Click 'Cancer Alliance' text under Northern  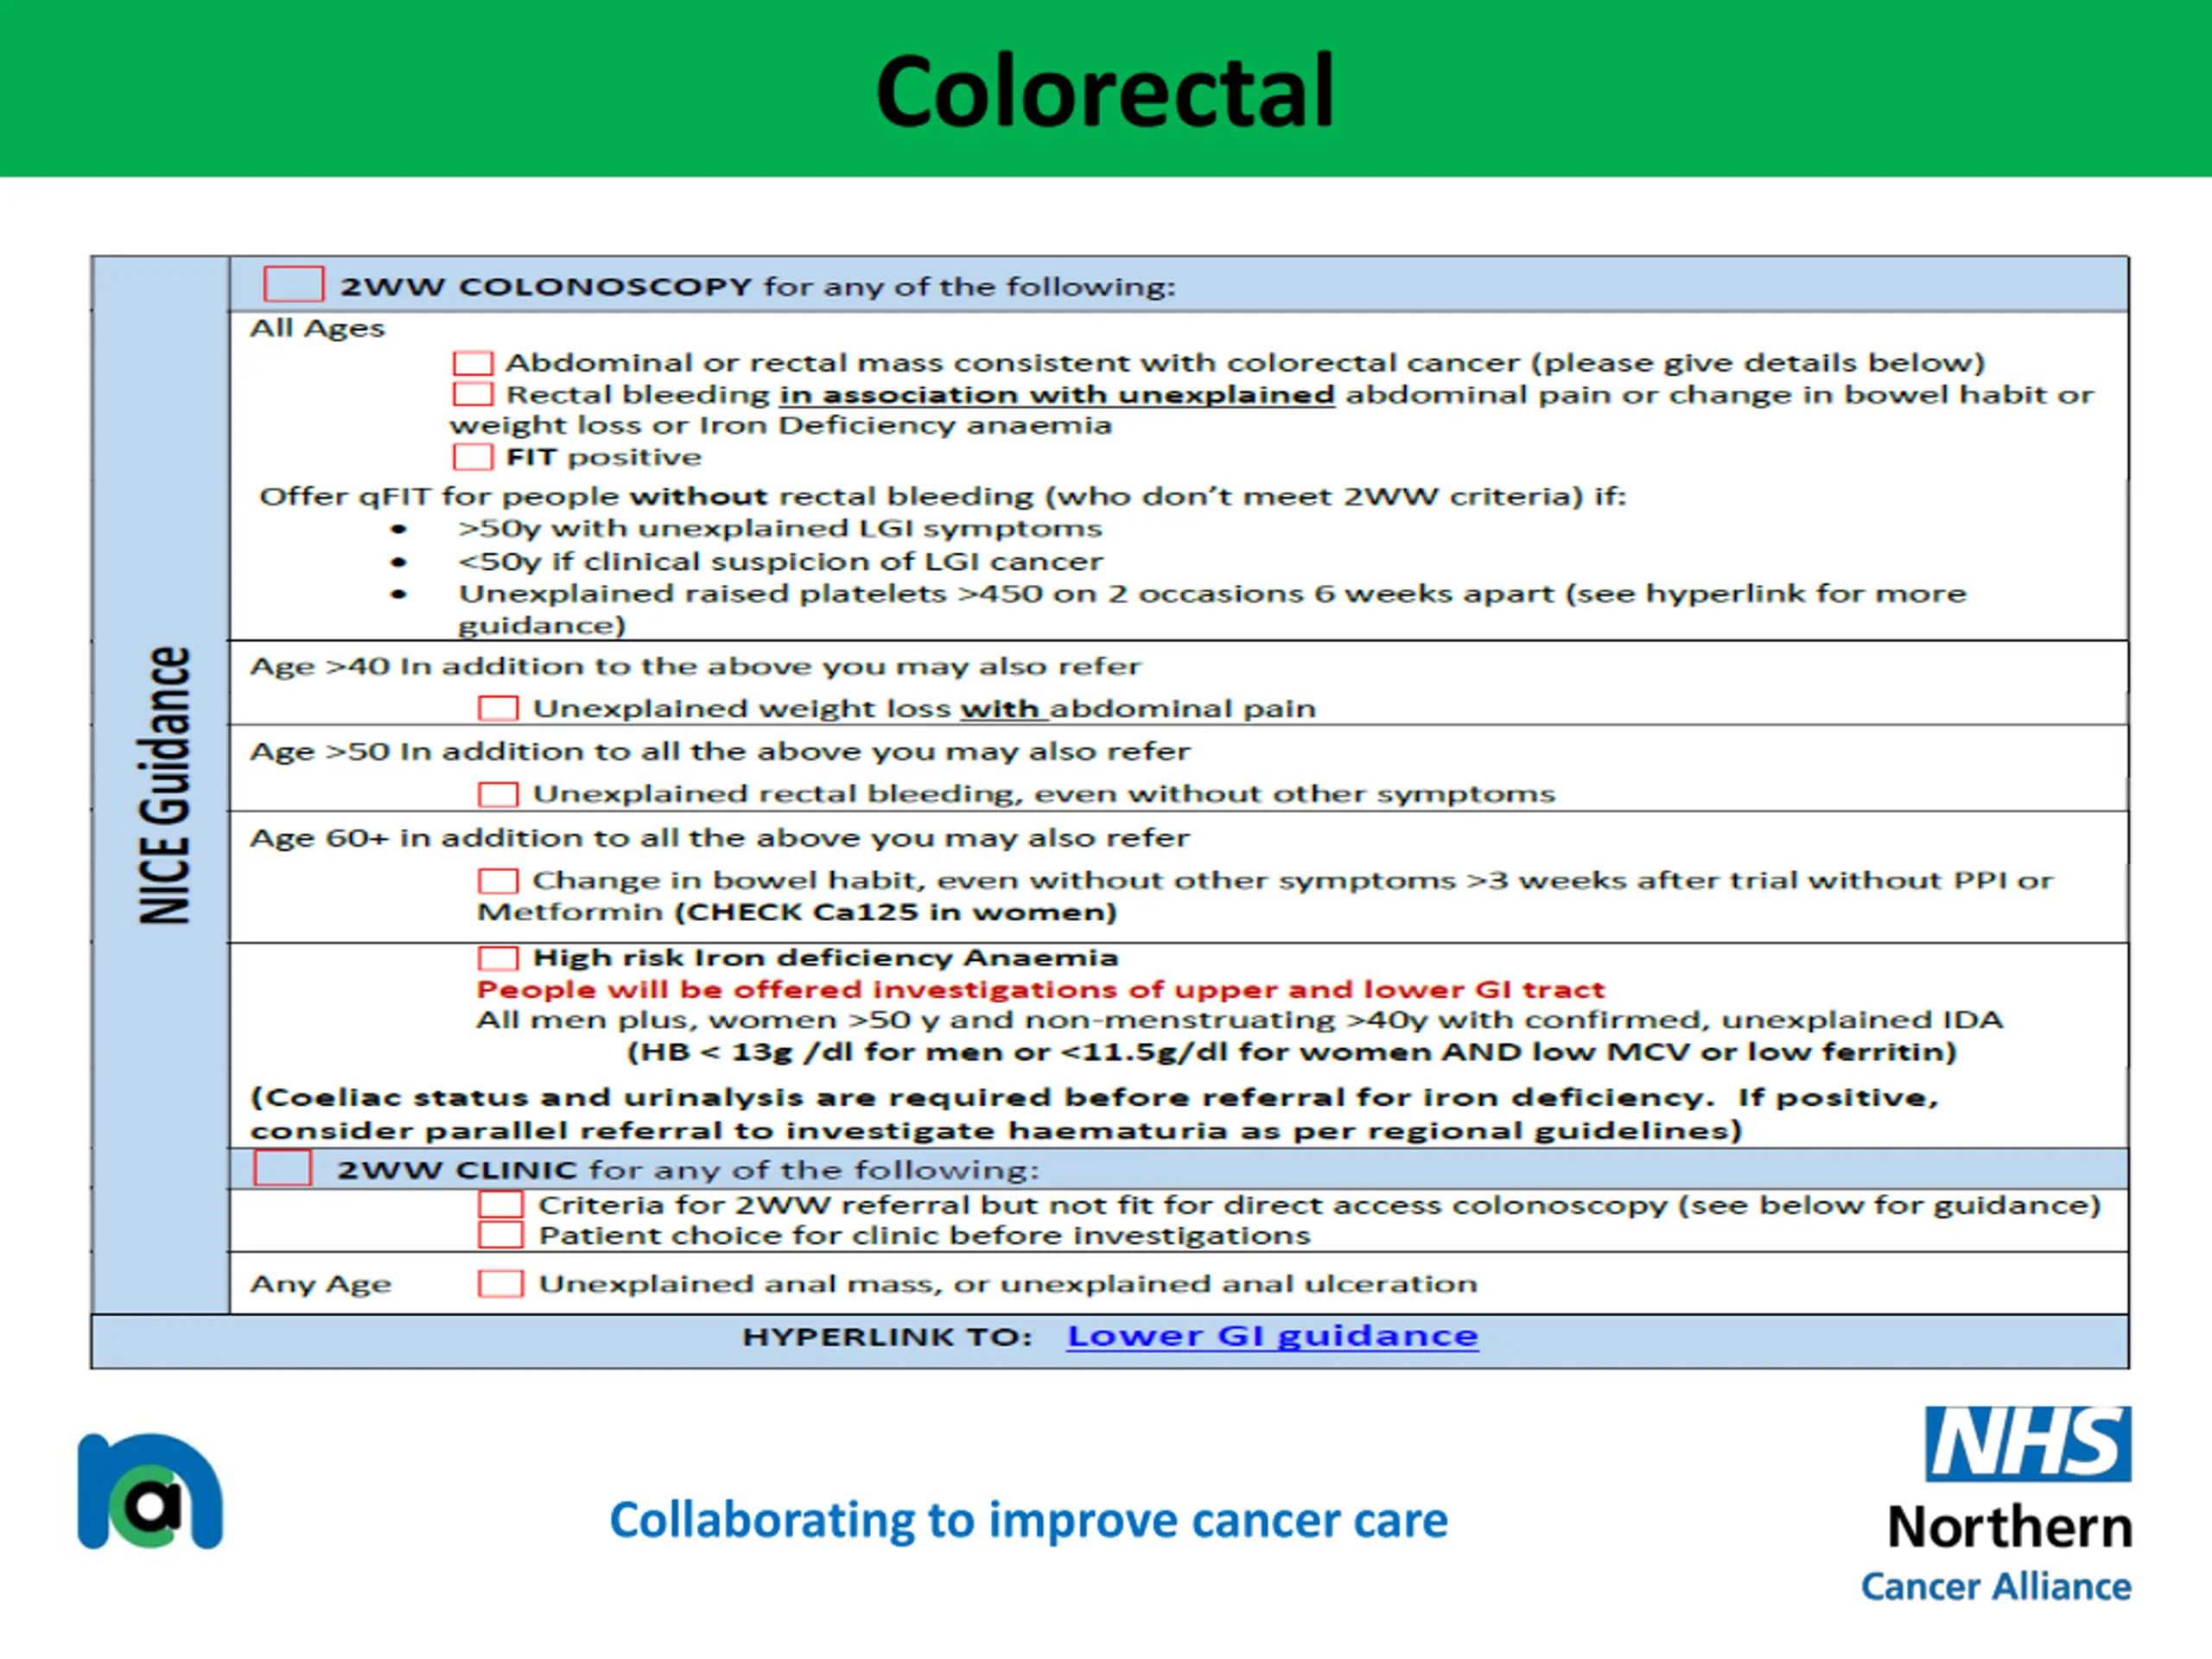click(x=1996, y=1587)
